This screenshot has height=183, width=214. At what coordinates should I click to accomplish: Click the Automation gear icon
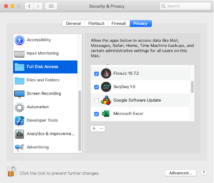click(19, 107)
